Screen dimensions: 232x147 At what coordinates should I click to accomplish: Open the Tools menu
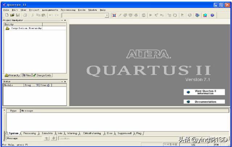coord(82,10)
